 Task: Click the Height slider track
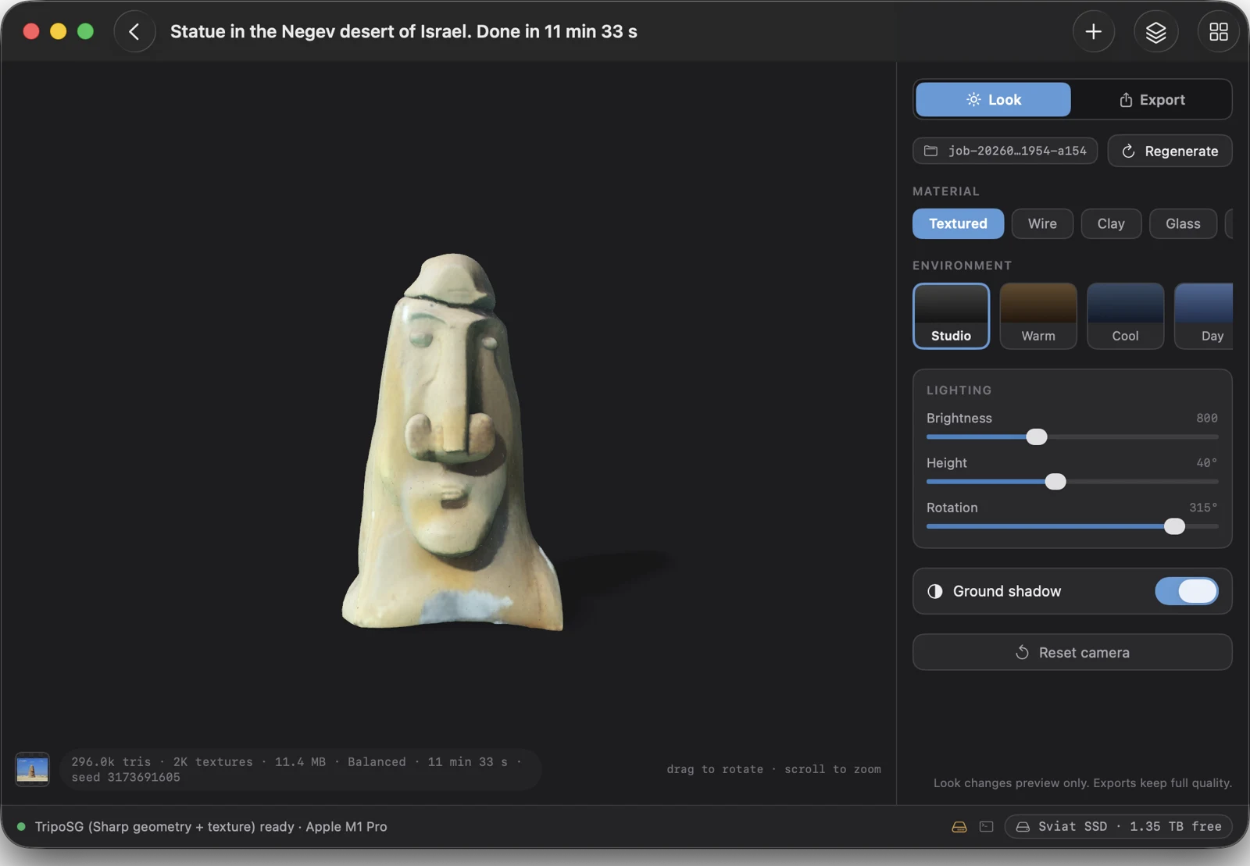[x=1072, y=482]
